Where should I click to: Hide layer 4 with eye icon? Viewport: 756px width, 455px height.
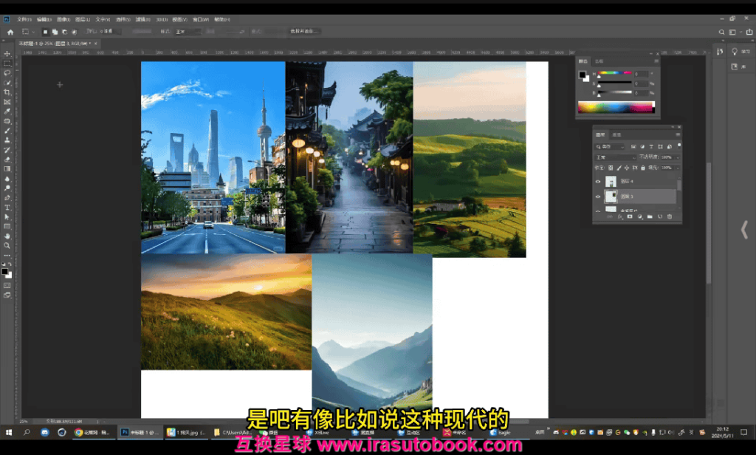click(x=598, y=182)
